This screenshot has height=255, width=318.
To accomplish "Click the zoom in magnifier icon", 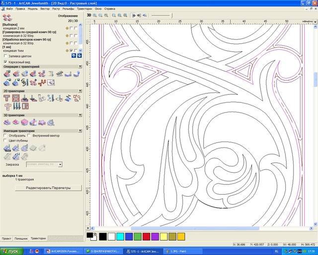I will point(95,15).
